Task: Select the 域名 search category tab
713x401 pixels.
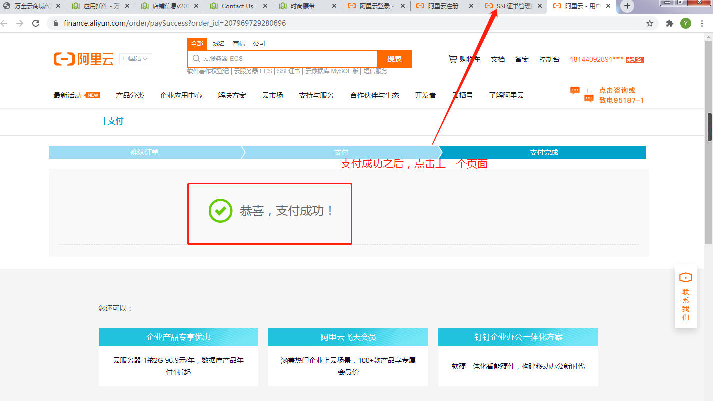Action: coord(219,44)
